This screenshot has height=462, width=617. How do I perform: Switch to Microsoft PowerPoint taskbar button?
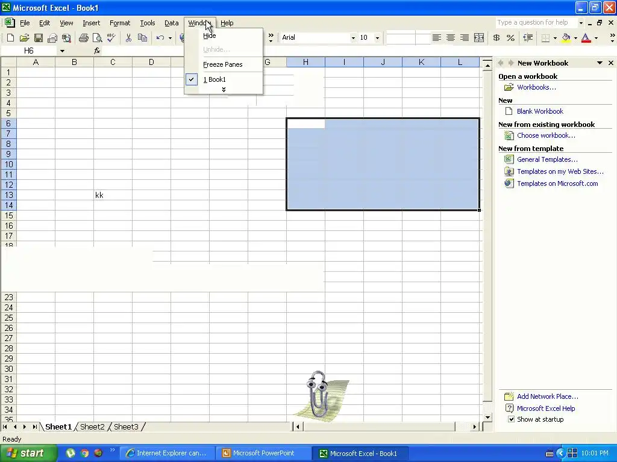pos(264,453)
